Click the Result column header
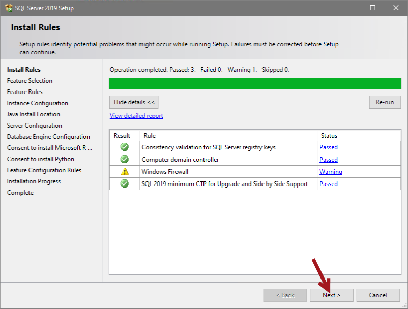 click(x=125, y=136)
